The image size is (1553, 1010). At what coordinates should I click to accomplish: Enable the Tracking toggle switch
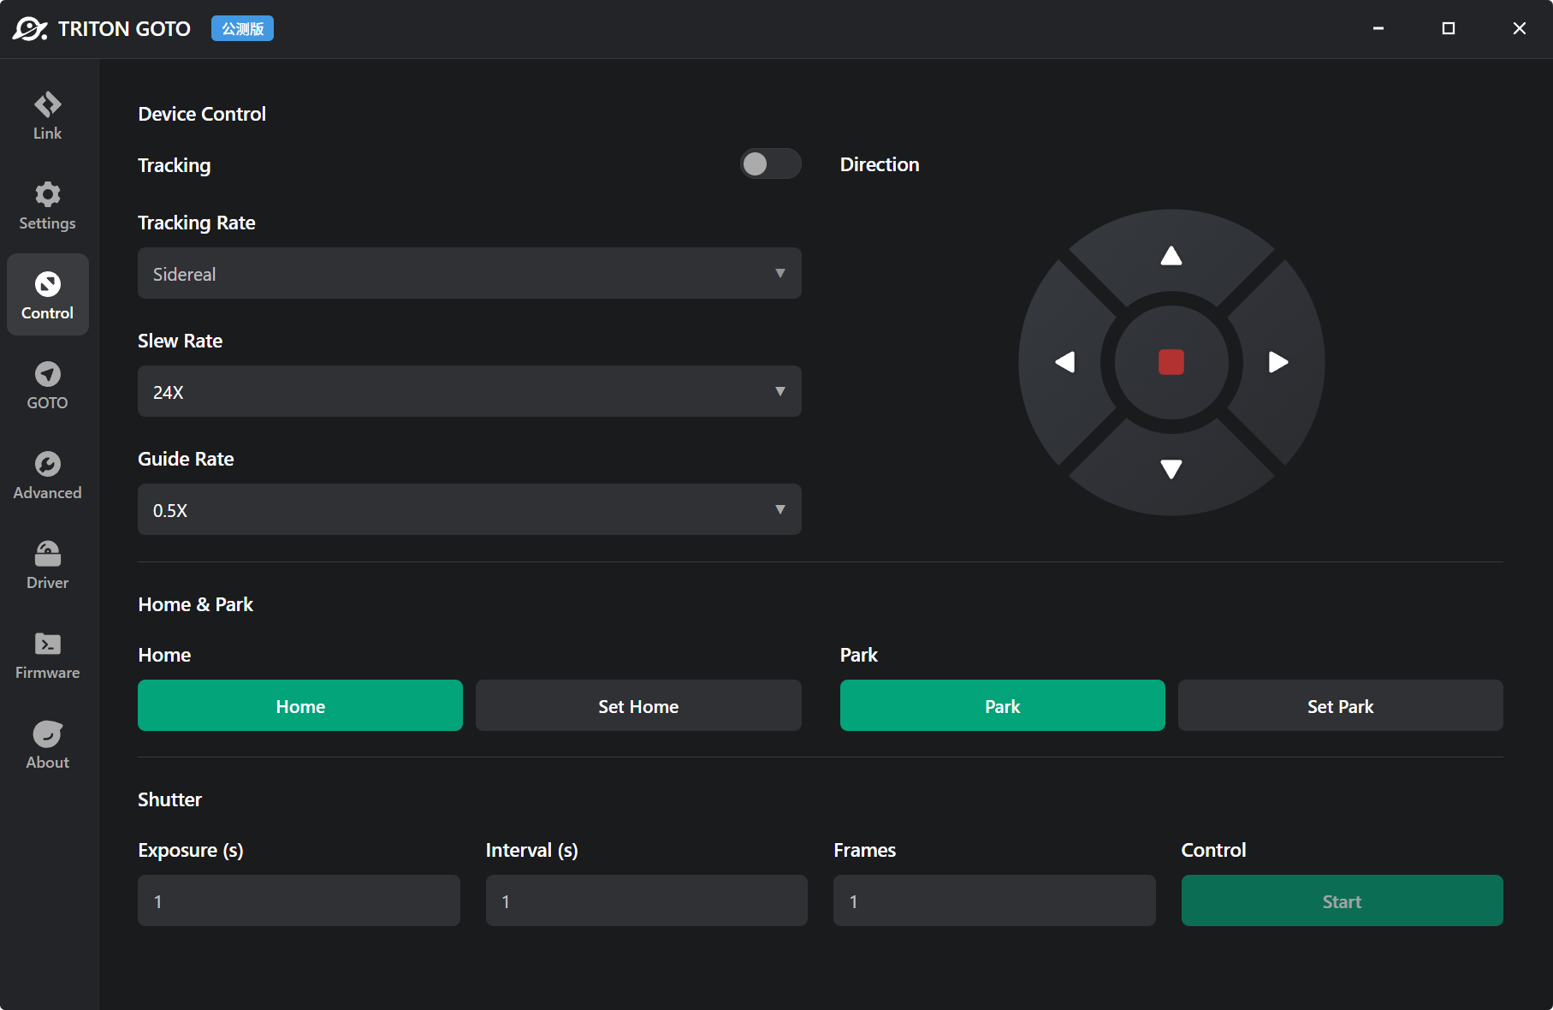pyautogui.click(x=769, y=163)
